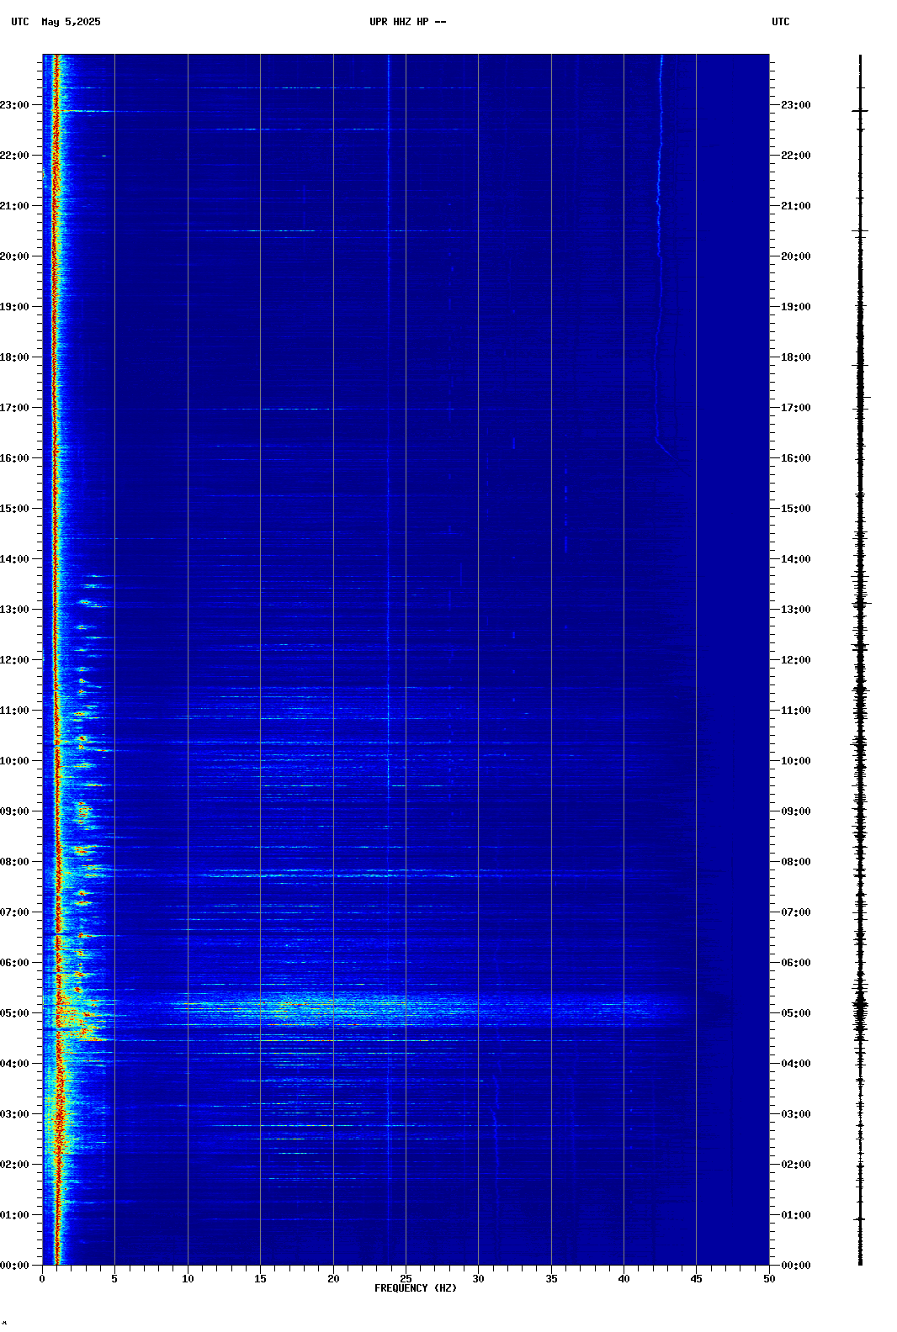The height and width of the screenshot is (1332, 897).
Task: Click '14:00' on the right time axis
Action: [796, 559]
